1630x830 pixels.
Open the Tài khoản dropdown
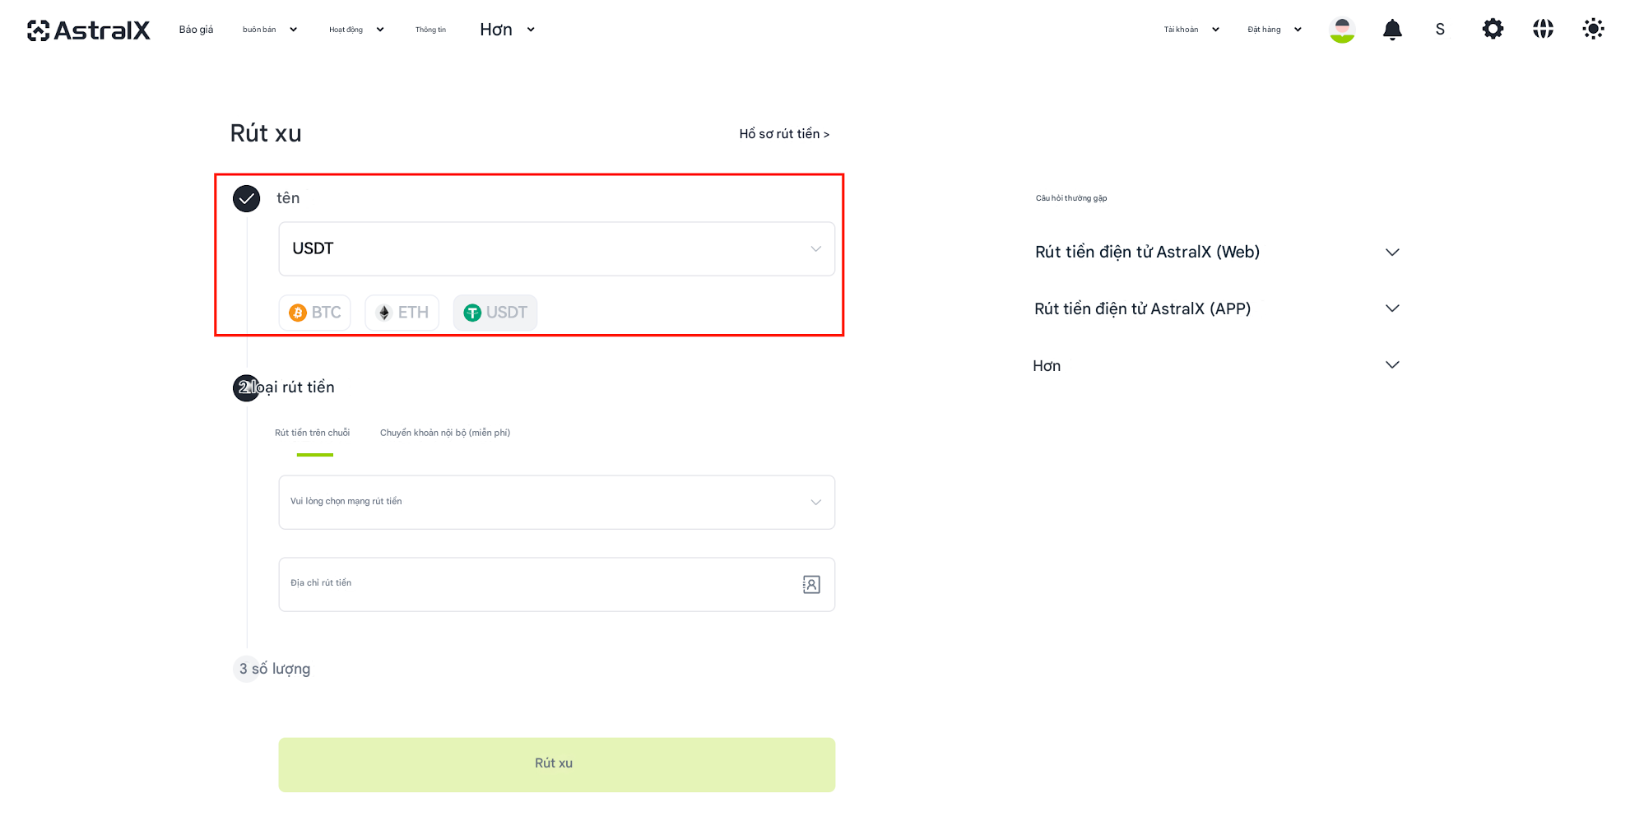click(x=1191, y=30)
